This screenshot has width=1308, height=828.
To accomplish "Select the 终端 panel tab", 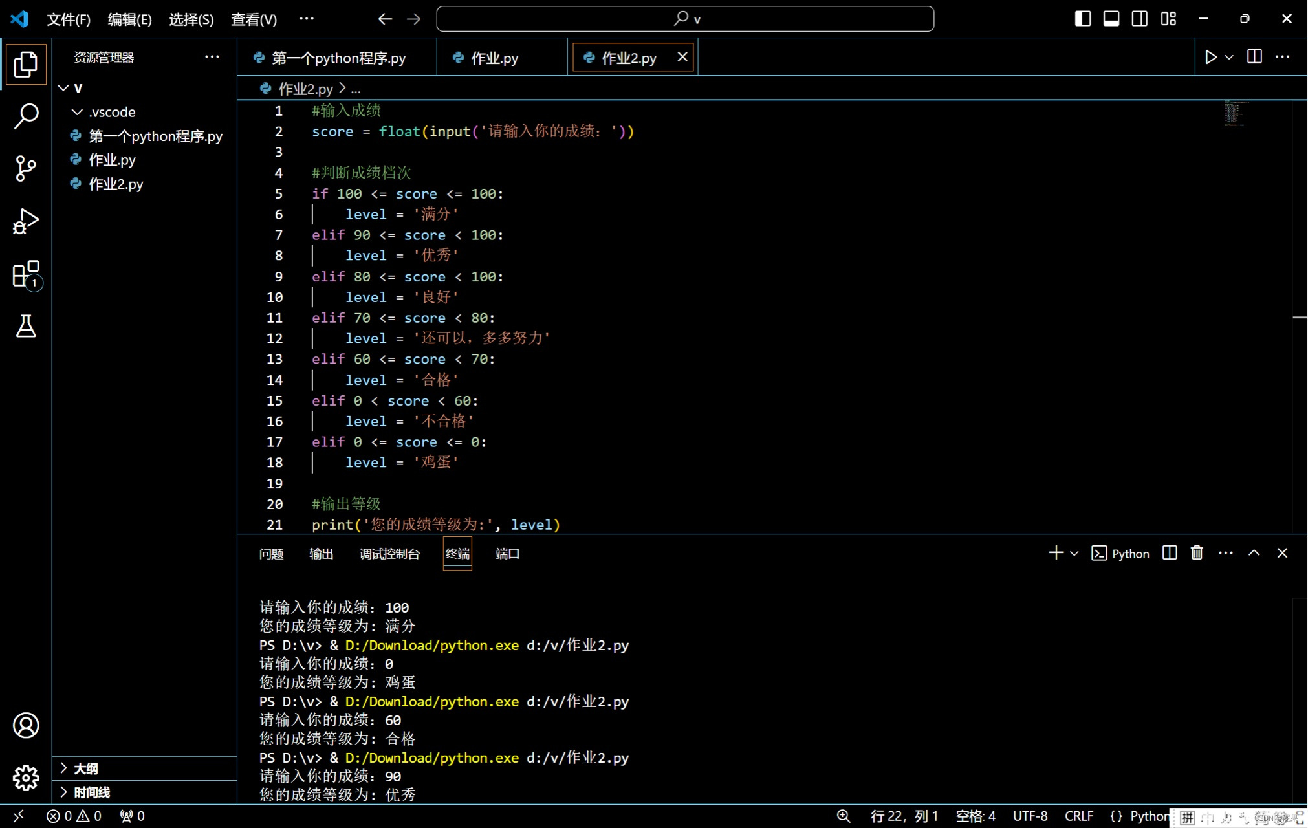I will tap(457, 554).
